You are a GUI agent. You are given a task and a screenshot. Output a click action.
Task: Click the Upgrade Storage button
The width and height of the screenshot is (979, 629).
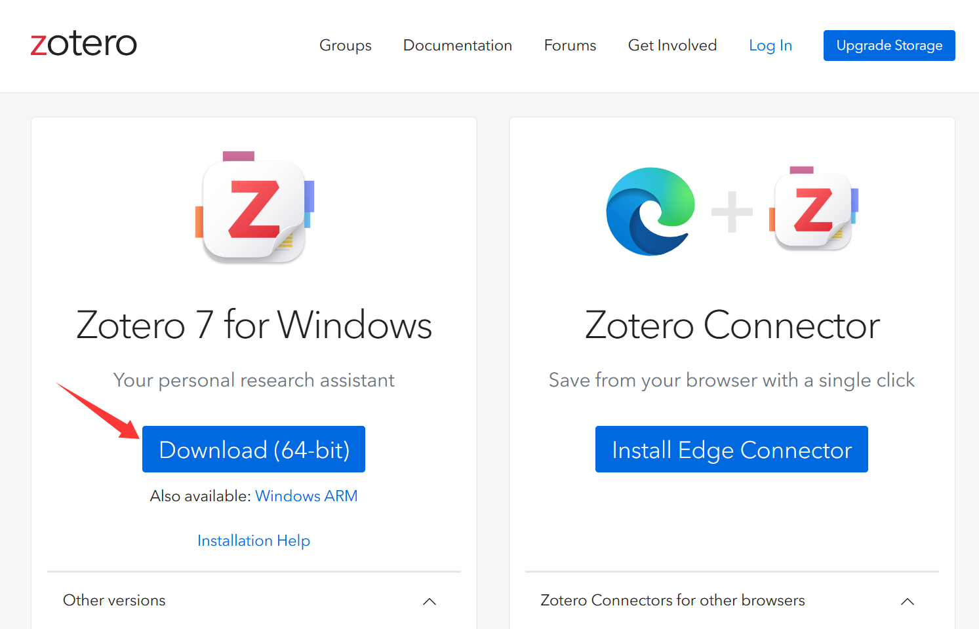click(x=889, y=45)
